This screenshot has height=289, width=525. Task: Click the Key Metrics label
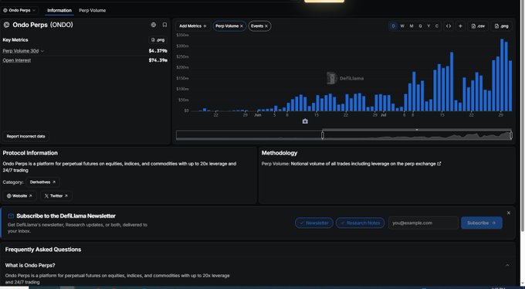pos(15,40)
